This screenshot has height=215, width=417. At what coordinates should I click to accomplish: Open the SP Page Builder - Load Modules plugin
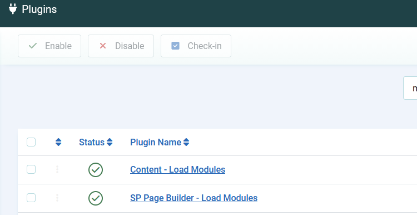(x=193, y=198)
